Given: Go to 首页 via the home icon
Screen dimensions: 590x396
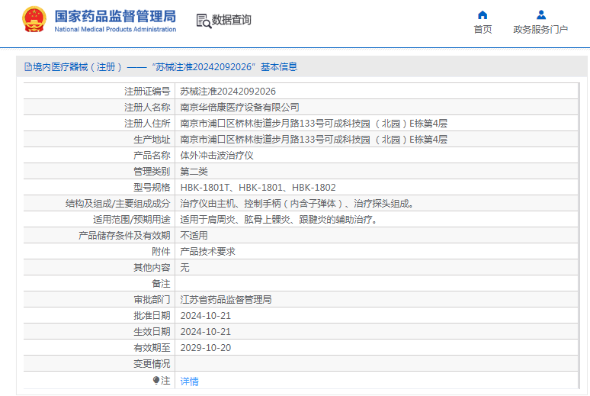Looking at the screenshot, I should (x=483, y=15).
